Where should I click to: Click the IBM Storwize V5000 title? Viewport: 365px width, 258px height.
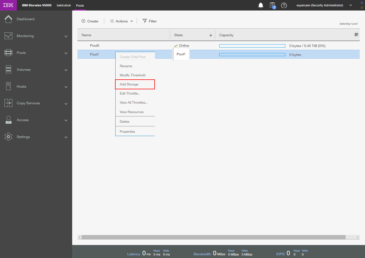[x=37, y=5]
